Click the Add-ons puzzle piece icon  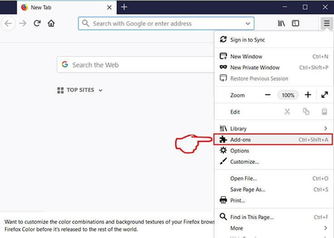223,140
